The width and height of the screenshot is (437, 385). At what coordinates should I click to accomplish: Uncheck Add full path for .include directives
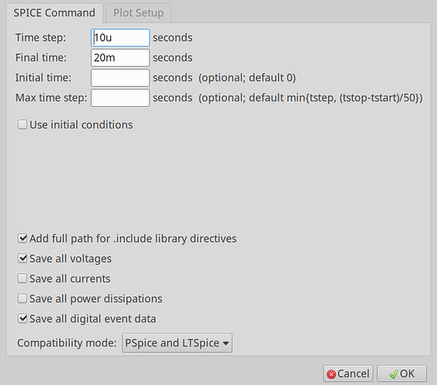pyautogui.click(x=22, y=238)
